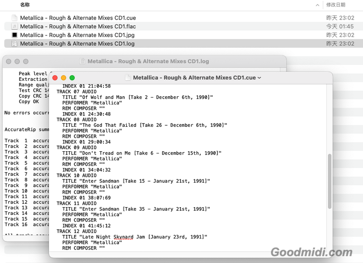
Task: Click the line TRACK 08 AUDIO
Action: [x=77, y=119]
